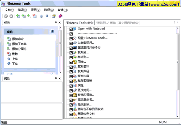
Task: Uncheck the 属性 command checkbox
Action: point(71,86)
